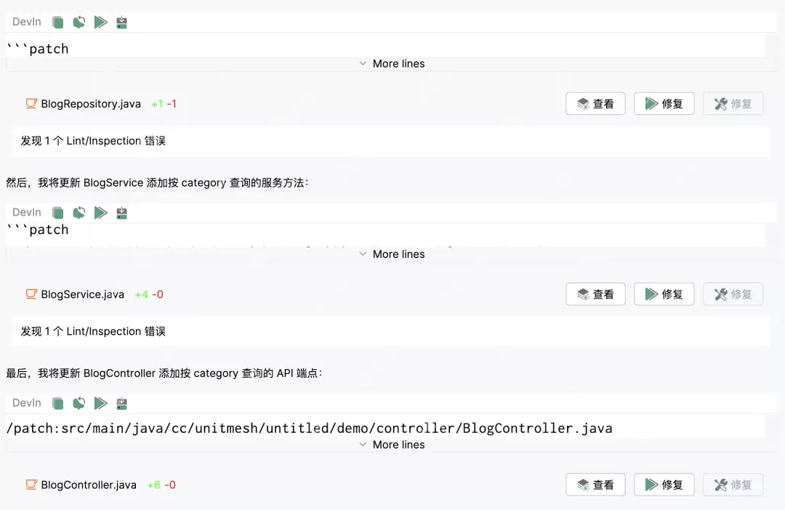Click the layered-eye icon on BlogService's 查看 button
The width and height of the screenshot is (785, 510).
[x=581, y=294]
